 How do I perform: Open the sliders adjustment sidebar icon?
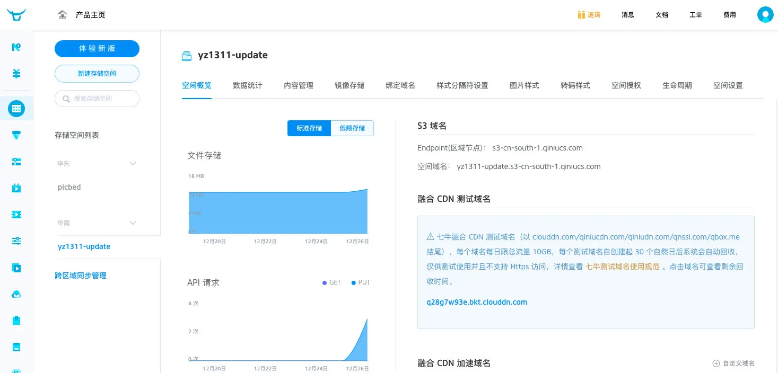coord(16,241)
